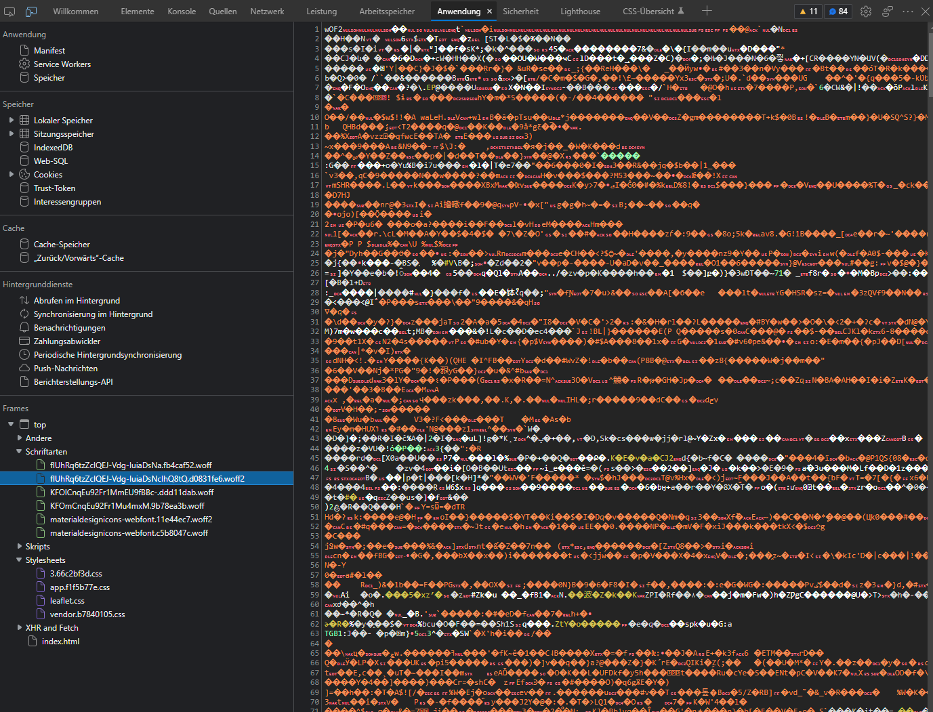The image size is (933, 712).
Task: Click the Web-SQL database icon
Action: coord(24,161)
